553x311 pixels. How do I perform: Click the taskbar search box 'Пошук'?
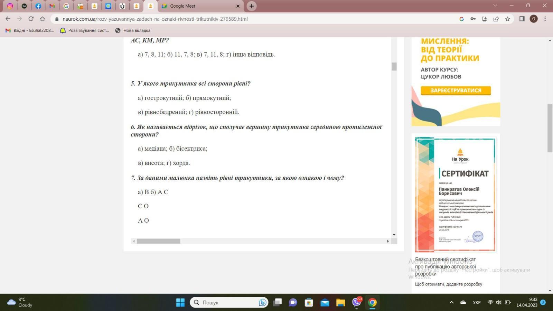[x=229, y=302]
